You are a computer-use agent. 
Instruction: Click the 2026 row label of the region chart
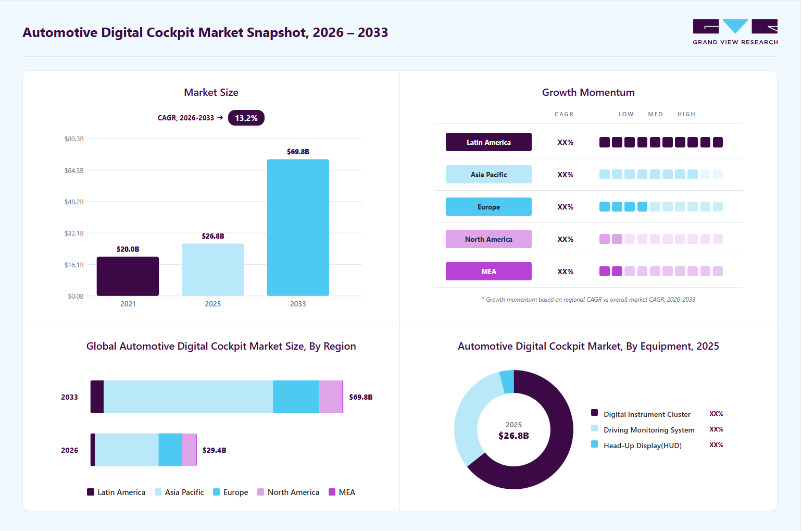[70, 450]
